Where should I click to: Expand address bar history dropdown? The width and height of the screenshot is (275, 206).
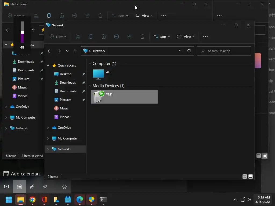[x=180, y=51]
